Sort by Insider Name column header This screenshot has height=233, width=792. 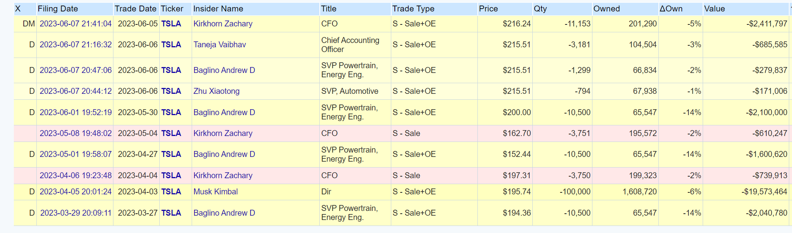click(x=218, y=9)
